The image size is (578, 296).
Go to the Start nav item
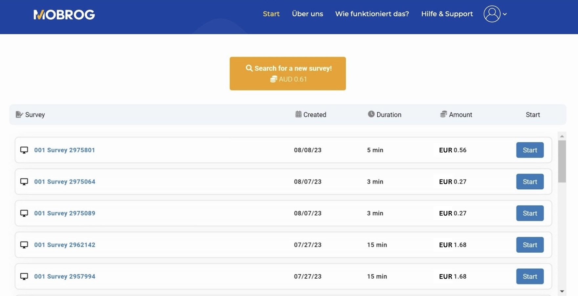[x=271, y=14]
